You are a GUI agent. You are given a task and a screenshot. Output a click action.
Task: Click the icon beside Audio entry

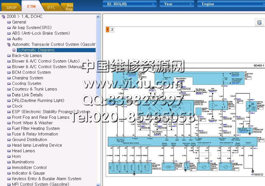[x=9, y=39]
